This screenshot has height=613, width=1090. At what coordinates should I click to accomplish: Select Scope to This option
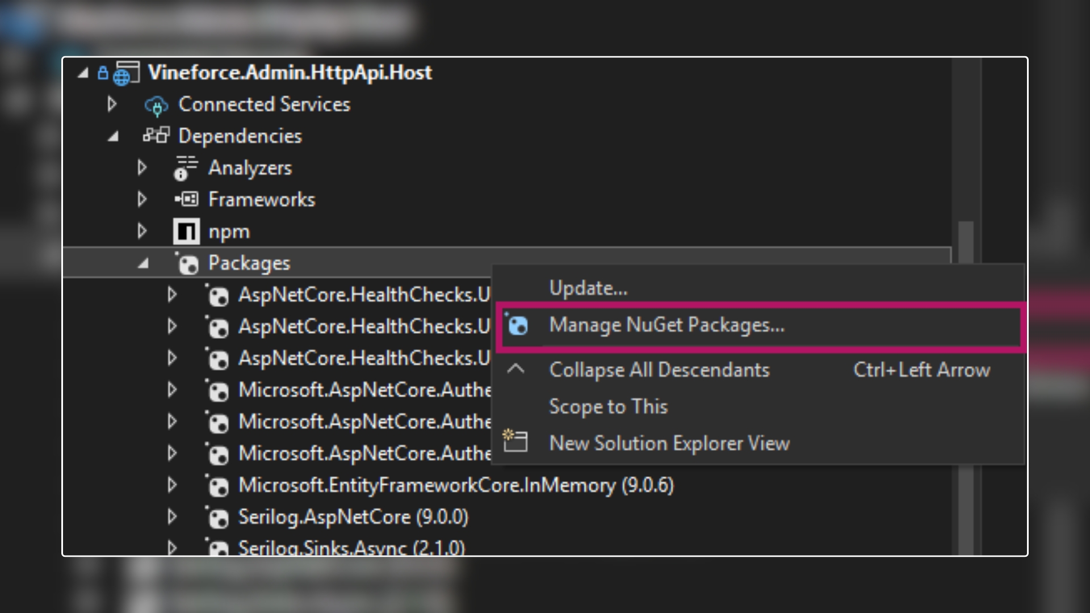tap(609, 406)
